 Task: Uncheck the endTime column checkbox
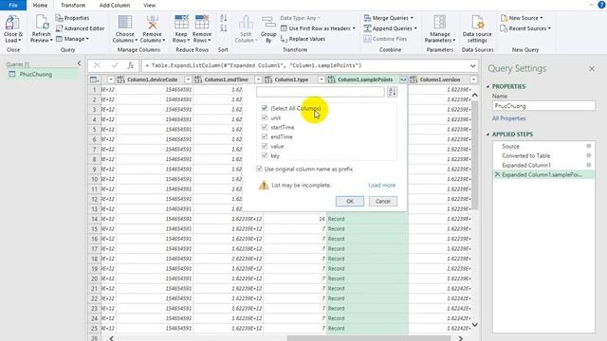tap(265, 136)
